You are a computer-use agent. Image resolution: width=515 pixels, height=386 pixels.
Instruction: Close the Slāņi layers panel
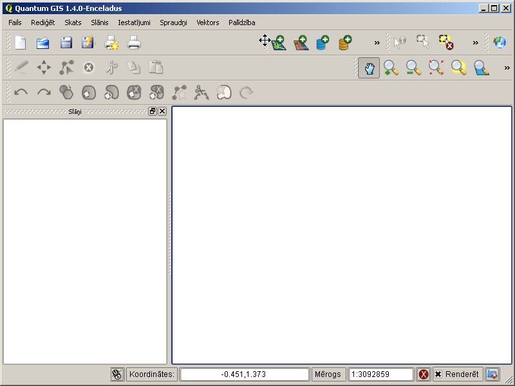[162, 111]
